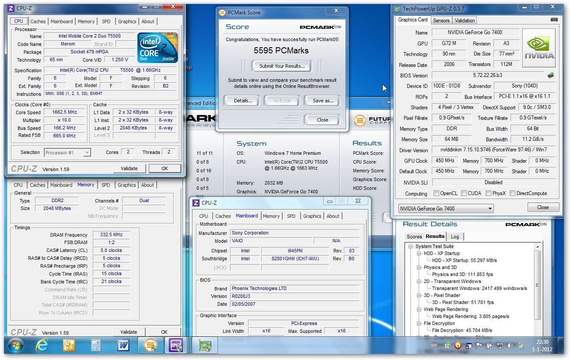Enable the DirectCompute checkbox
Screen dimensions: 570x360
(512, 193)
